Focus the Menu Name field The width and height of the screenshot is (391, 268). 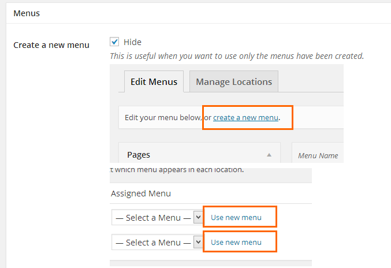[x=318, y=156]
